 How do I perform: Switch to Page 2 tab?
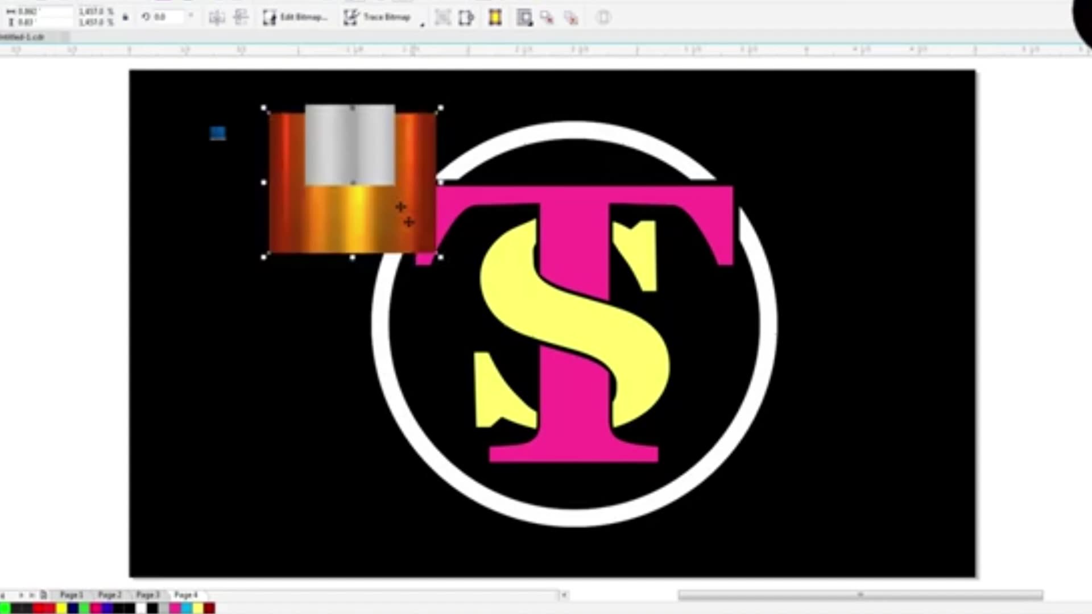coord(109,595)
